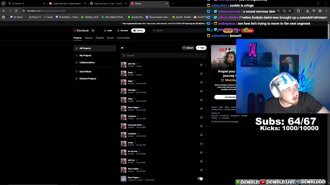Switch to the Projects tab
The height and width of the screenshot is (185, 330).
point(77,38)
